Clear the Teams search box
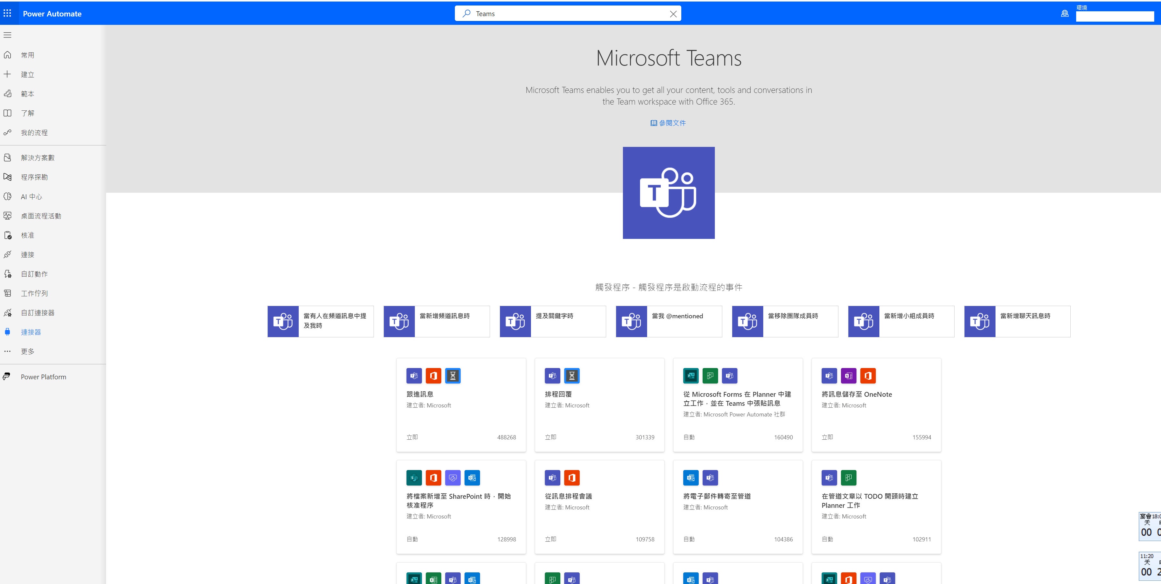Image resolution: width=1161 pixels, height=584 pixels. [673, 14]
